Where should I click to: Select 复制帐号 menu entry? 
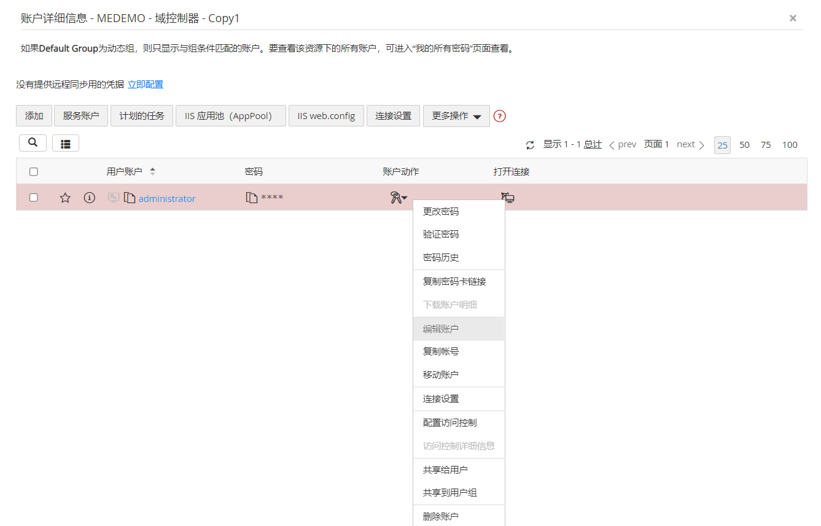(x=459, y=352)
